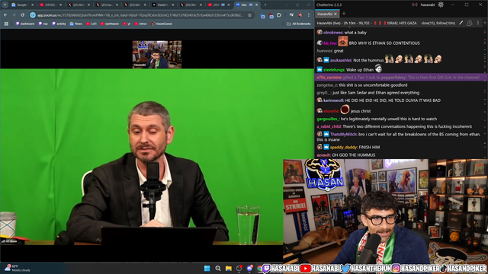Click username azvault in chat
The image size is (488, 274).
pos(323,155)
